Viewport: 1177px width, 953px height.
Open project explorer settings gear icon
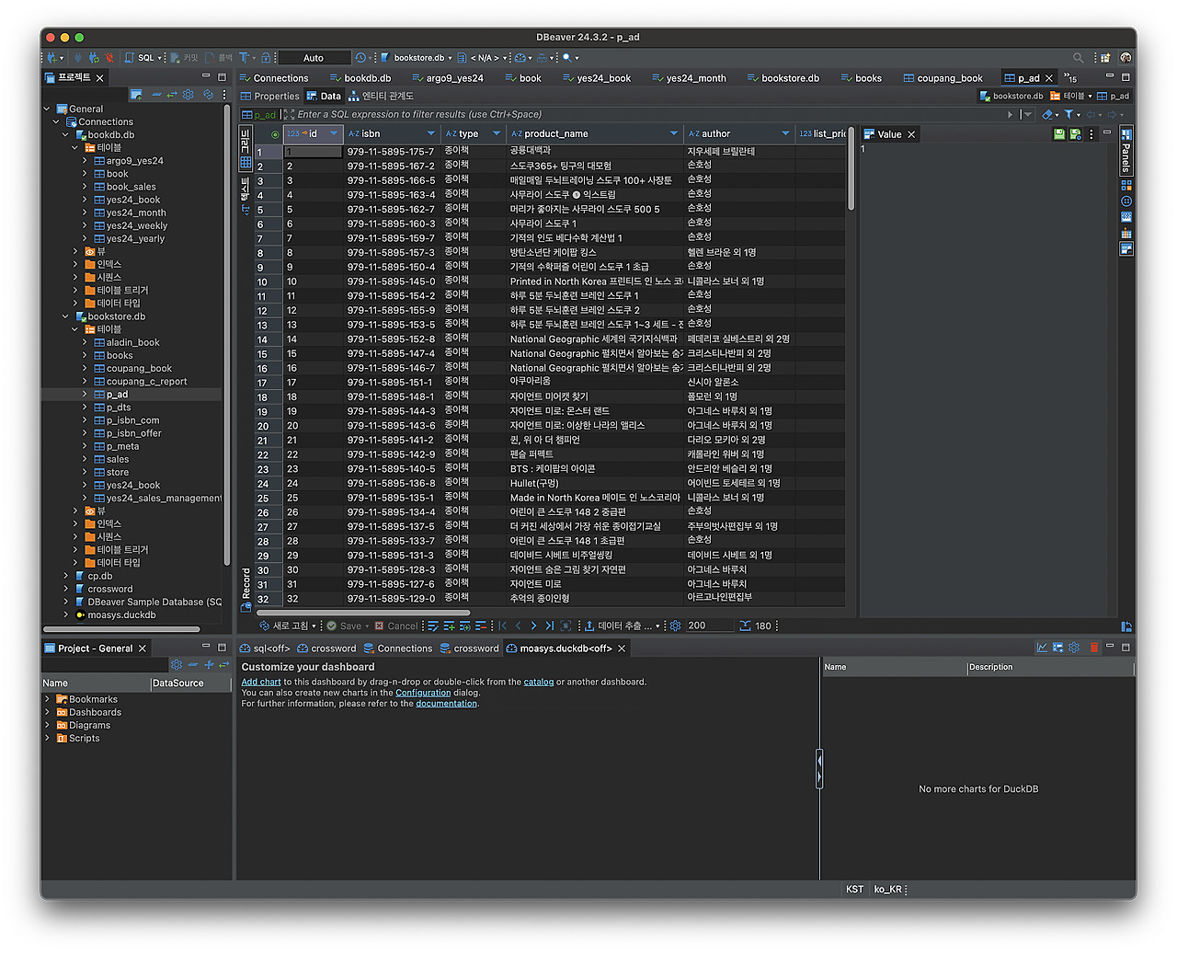tap(188, 95)
